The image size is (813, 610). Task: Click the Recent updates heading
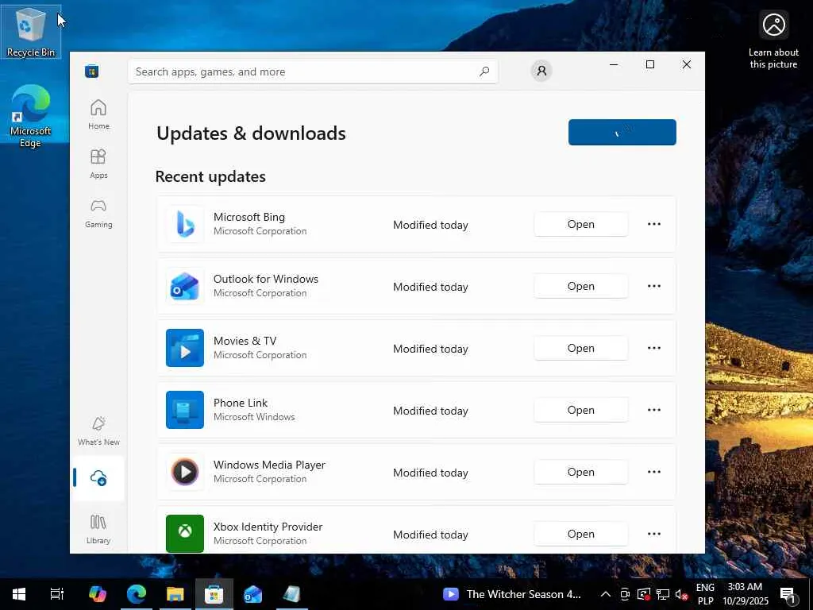[210, 176]
